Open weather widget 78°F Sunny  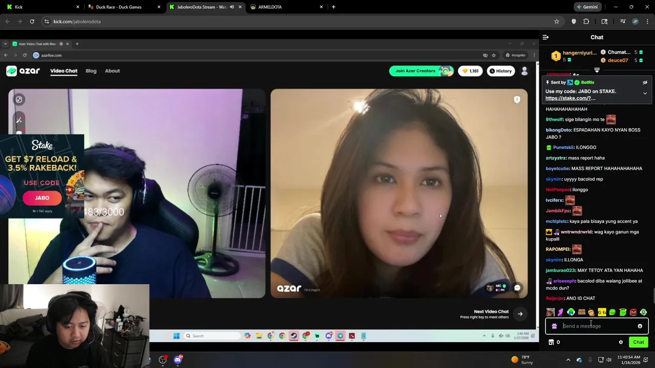click(522, 360)
